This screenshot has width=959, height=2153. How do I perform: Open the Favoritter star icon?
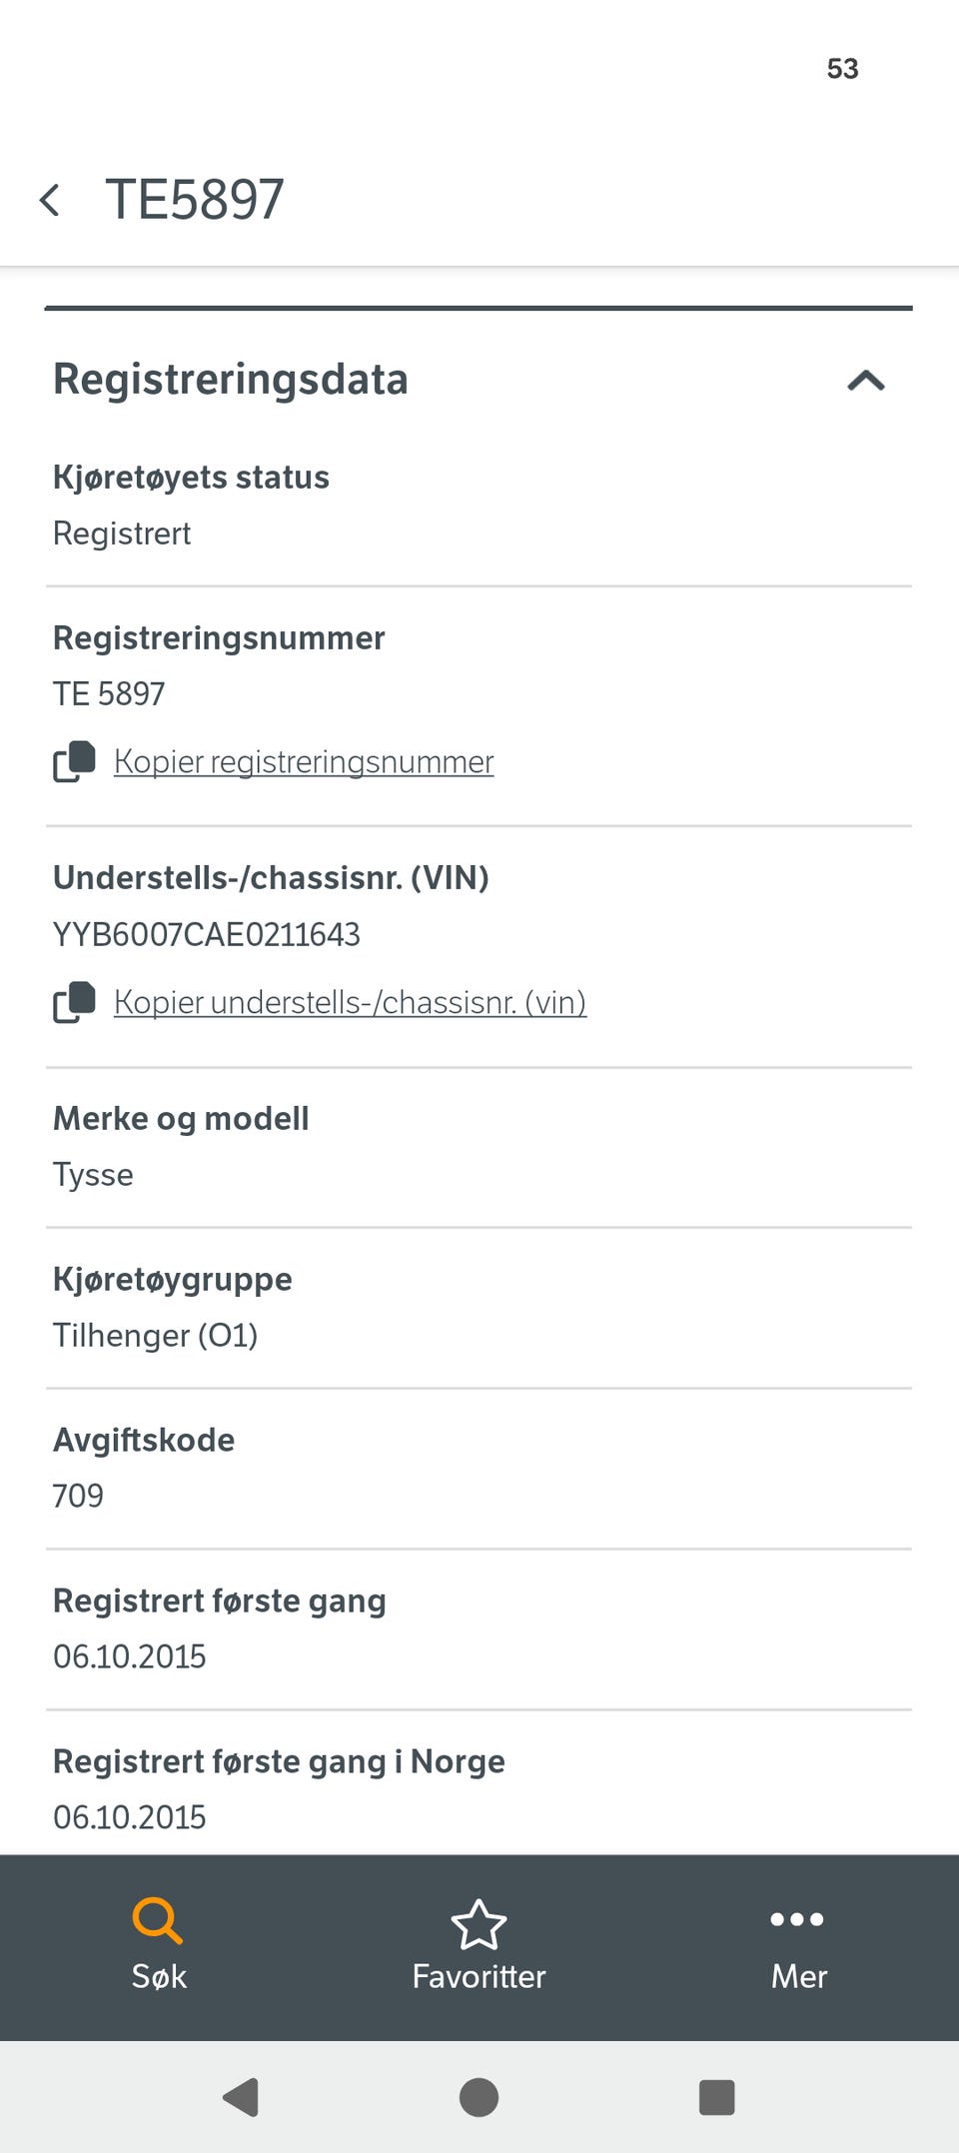tap(479, 1924)
